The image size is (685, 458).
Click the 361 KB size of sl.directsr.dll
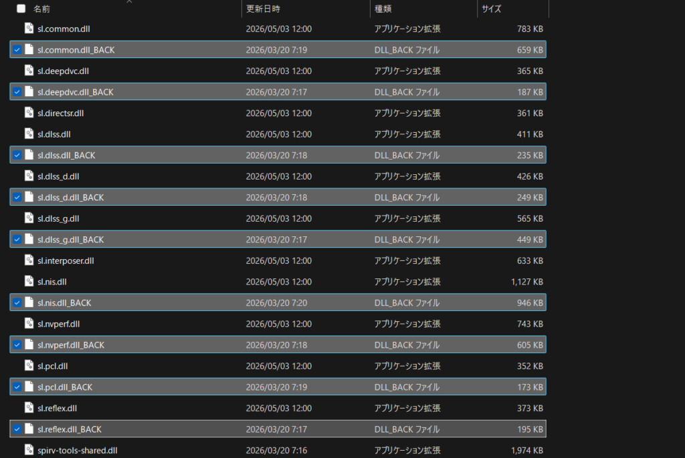click(530, 113)
